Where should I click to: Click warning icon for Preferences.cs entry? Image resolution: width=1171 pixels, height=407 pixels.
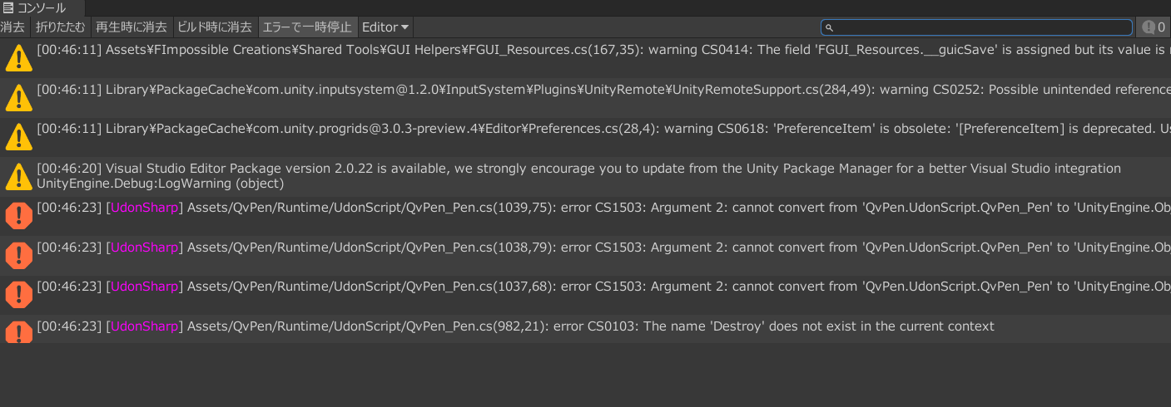pos(18,137)
